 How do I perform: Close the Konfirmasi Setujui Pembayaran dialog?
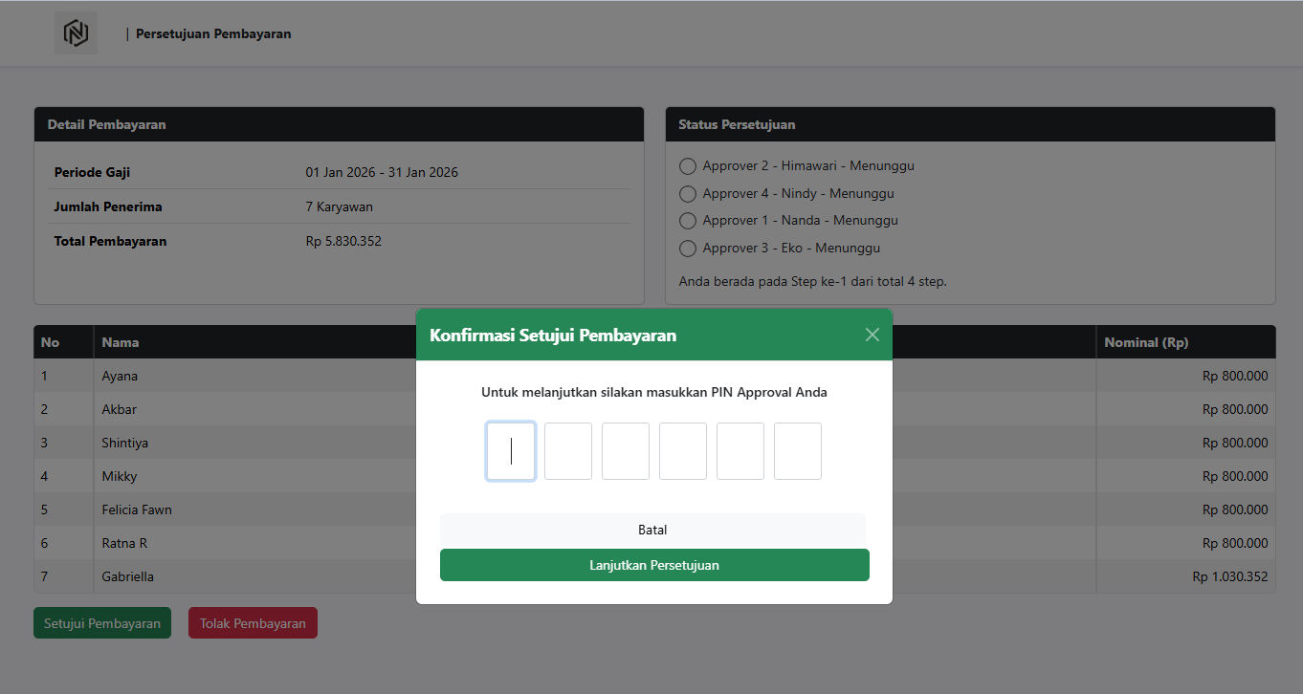[x=872, y=335]
